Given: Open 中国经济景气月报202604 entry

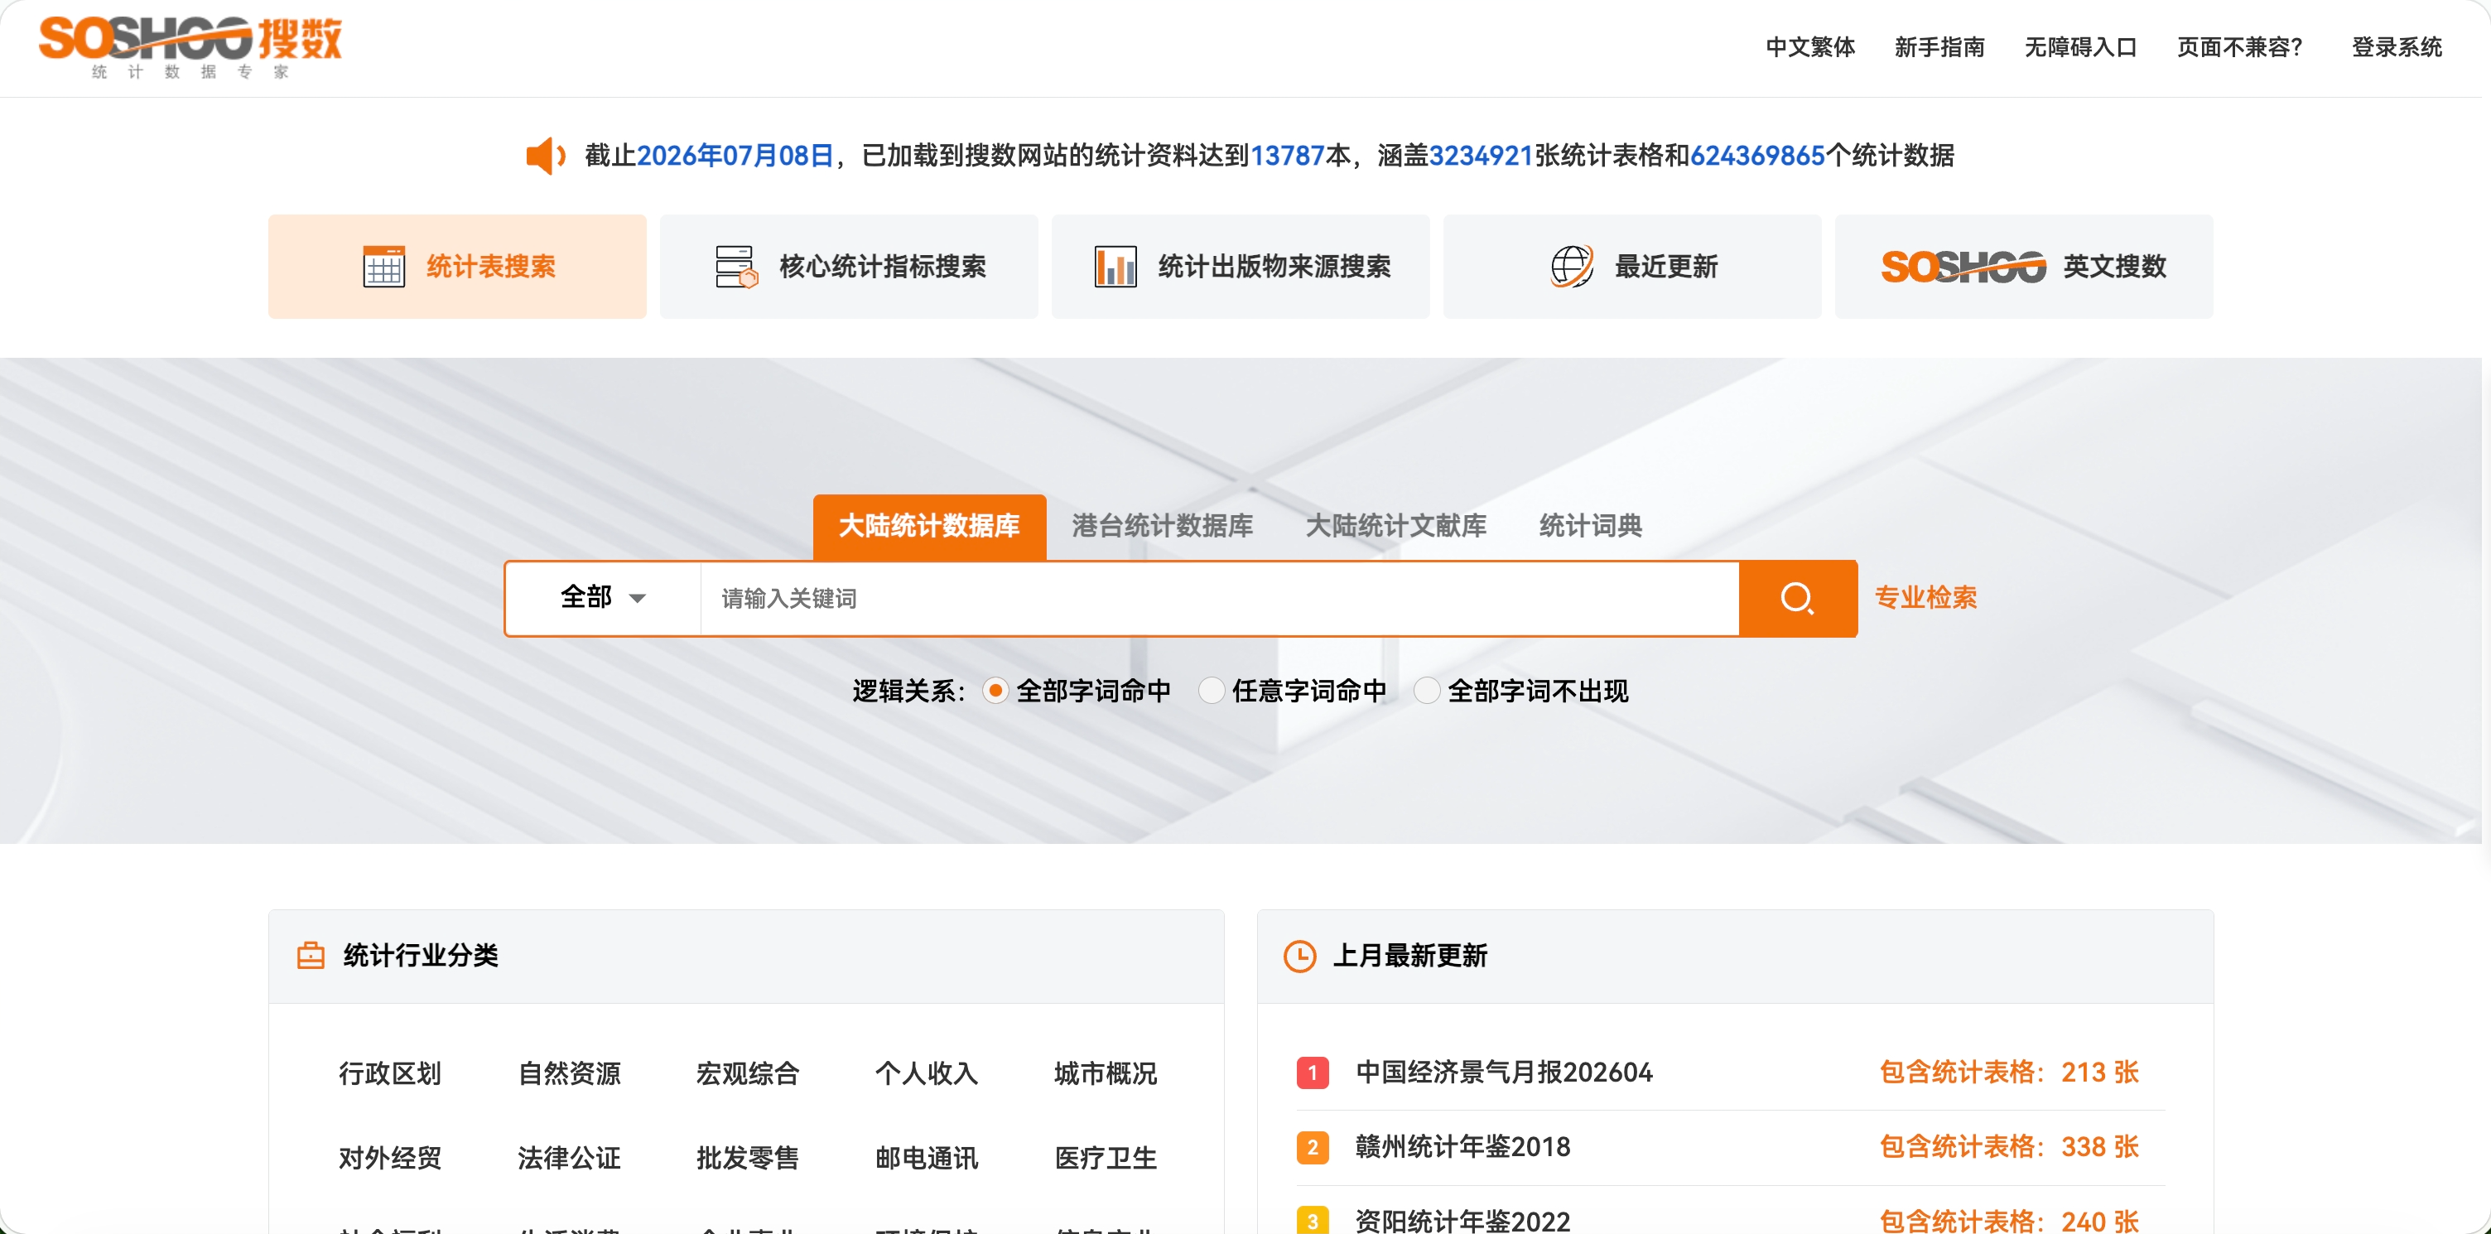Looking at the screenshot, I should (x=1504, y=1073).
